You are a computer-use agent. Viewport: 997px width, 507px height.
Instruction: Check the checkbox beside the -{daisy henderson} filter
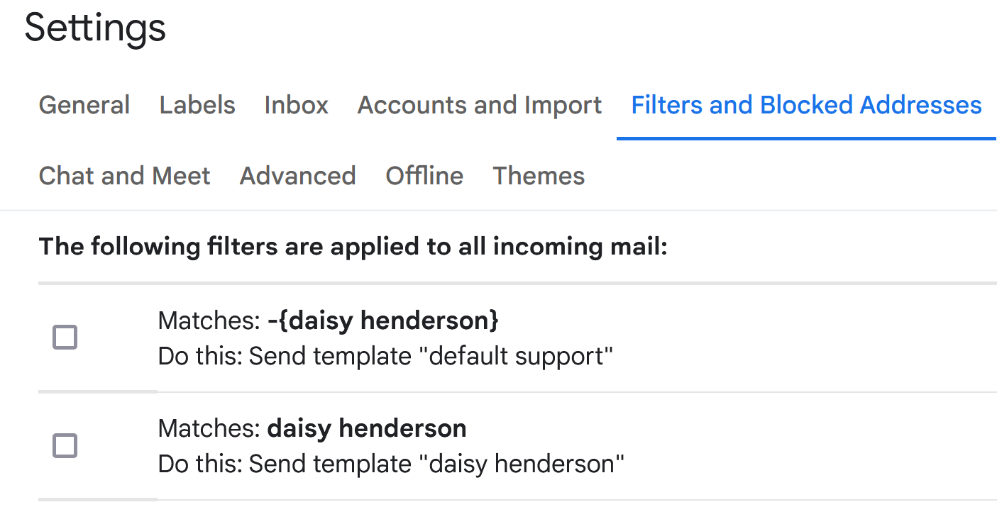(x=65, y=338)
